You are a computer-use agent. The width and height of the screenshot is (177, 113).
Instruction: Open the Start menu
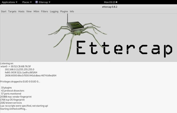(x=4, y=12)
